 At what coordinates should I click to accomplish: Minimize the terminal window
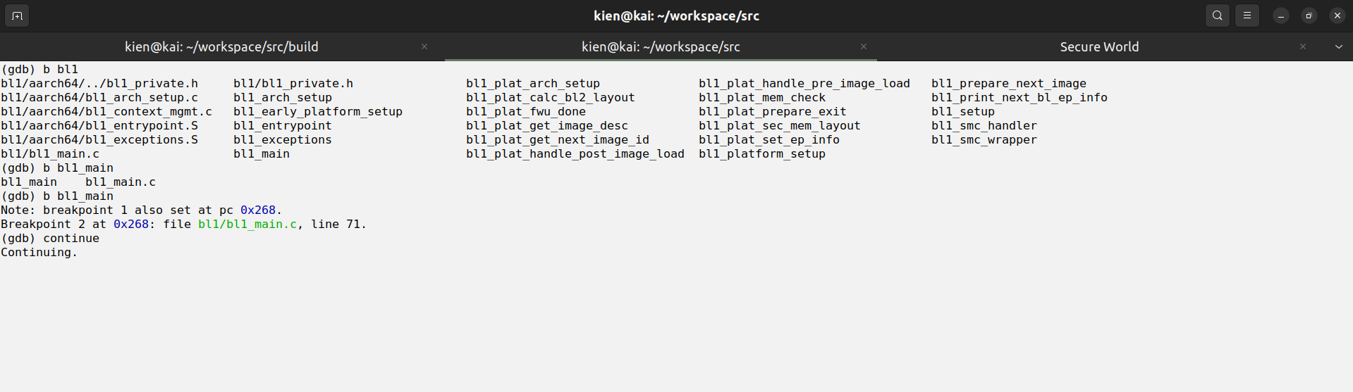point(1280,15)
